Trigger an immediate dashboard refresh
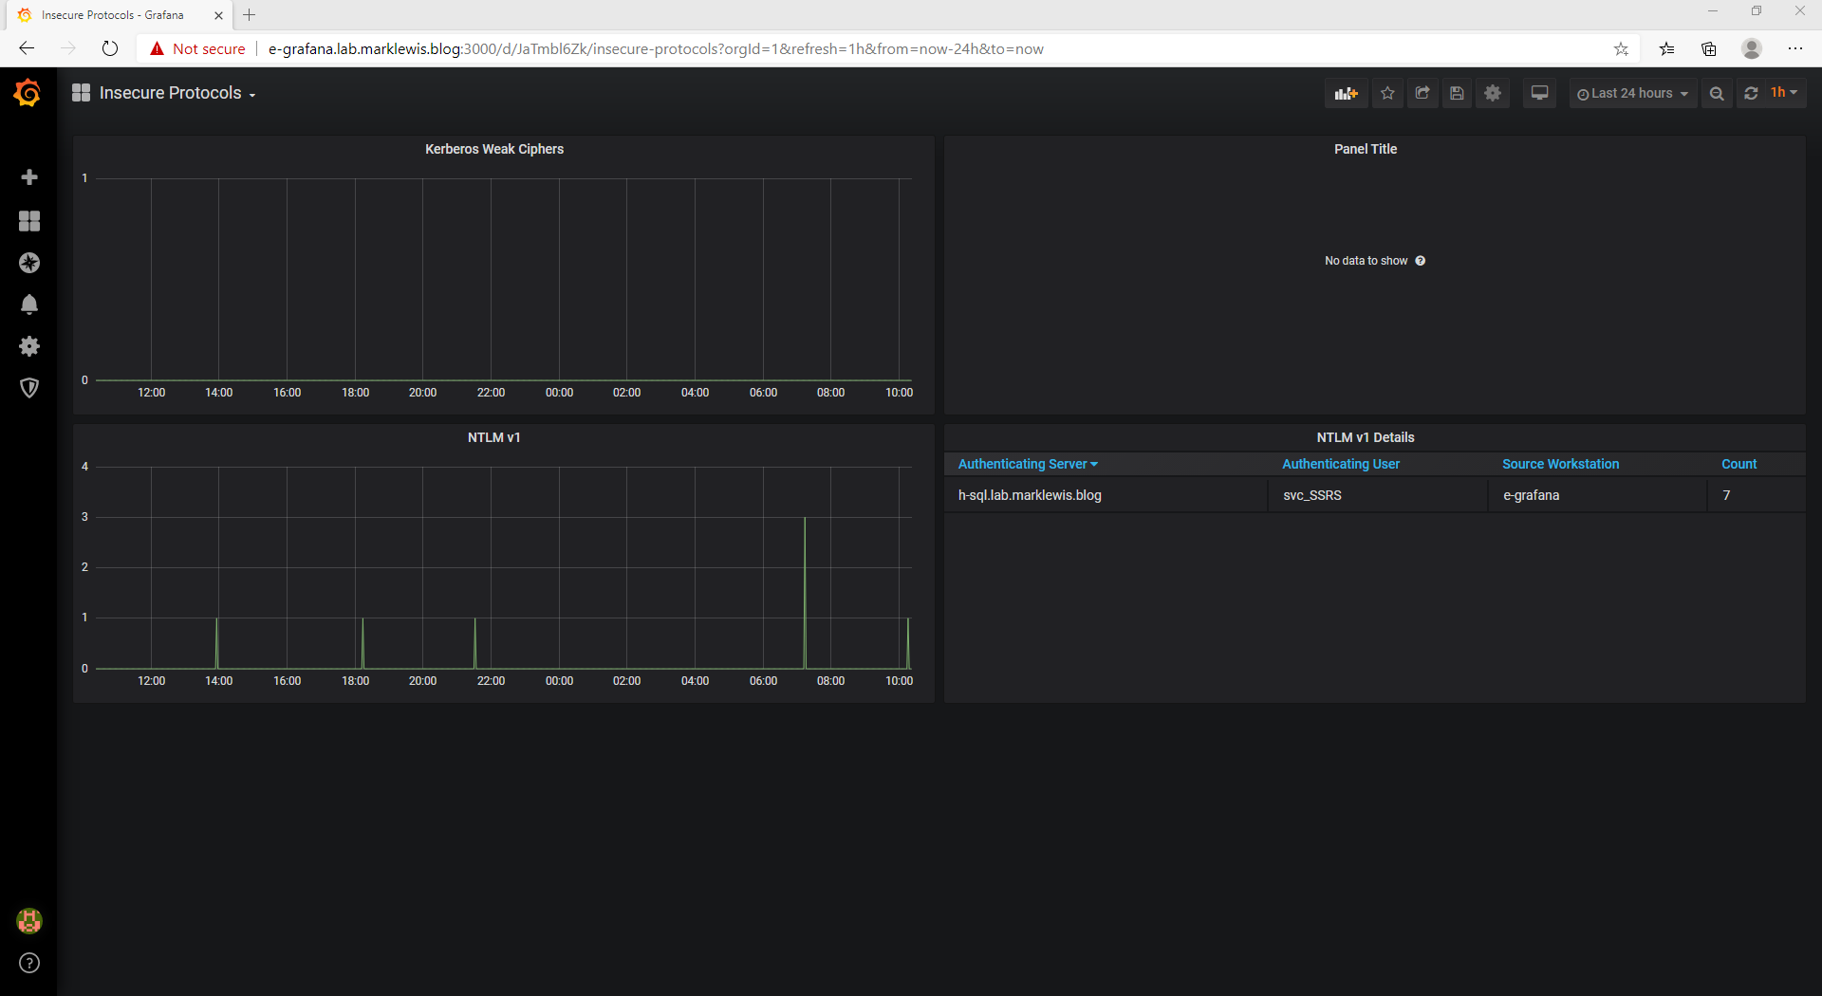The image size is (1822, 996). pyautogui.click(x=1751, y=92)
